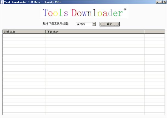Click the 选择下载工具的类型 label text
Screen dimensions: 167x118
tap(56, 24)
